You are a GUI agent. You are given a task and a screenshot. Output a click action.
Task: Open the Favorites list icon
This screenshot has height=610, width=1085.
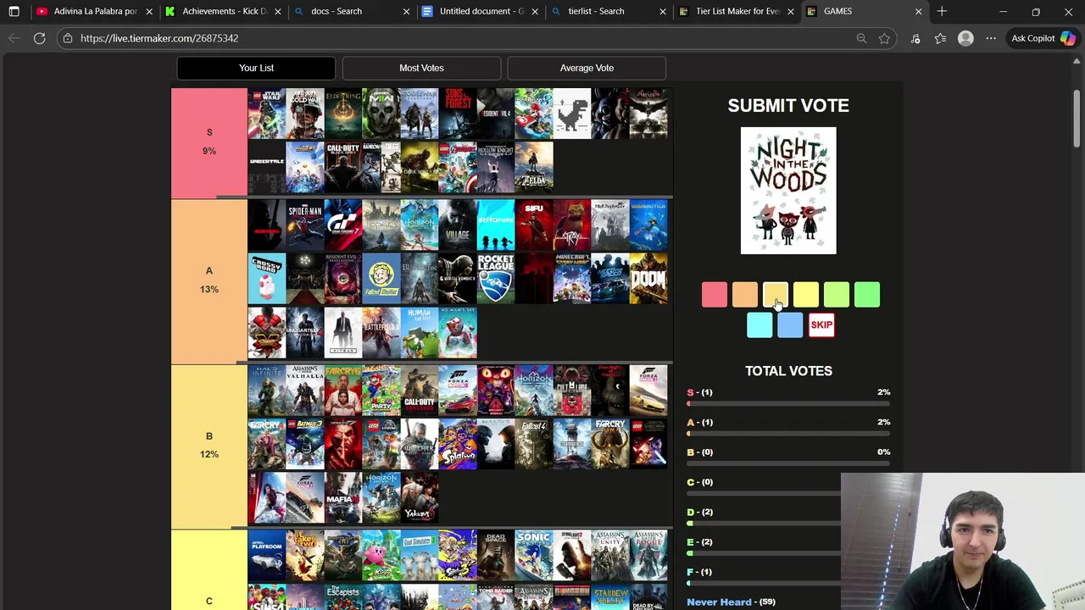(x=940, y=38)
